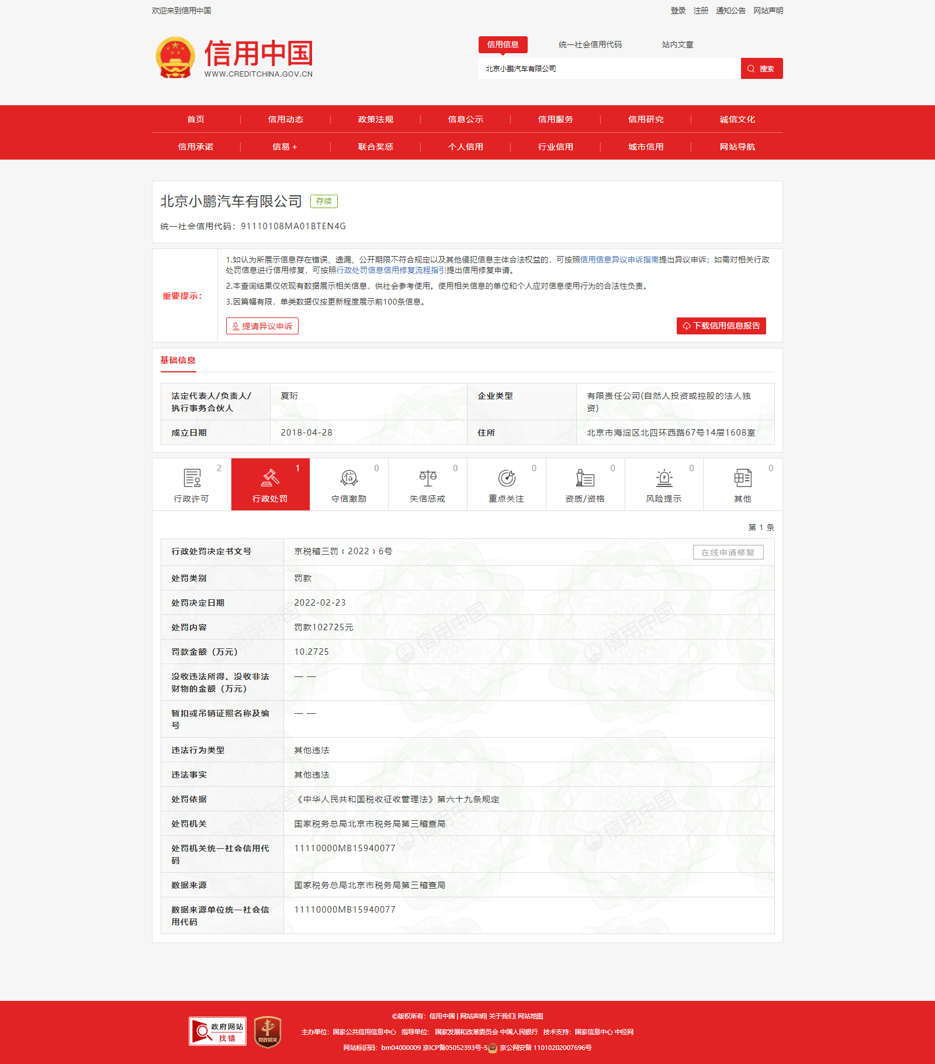The image size is (935, 1064).
Task: Click the 注册 link at top
Action: tap(701, 11)
